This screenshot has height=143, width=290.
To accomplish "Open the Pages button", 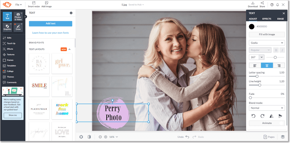I will pyautogui.click(x=269, y=137).
